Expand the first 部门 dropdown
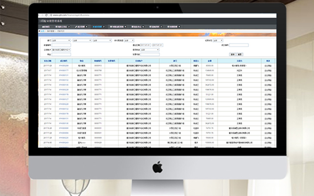Image resolution: width=314 pixels, height=196 pixels. 61,40
